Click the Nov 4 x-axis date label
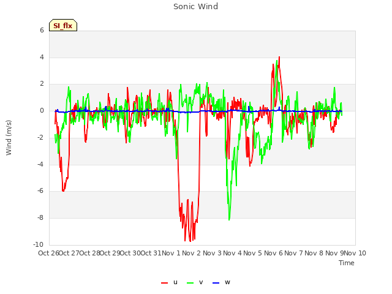Image resolution: width=392 pixels, height=294 pixels. 233,253
